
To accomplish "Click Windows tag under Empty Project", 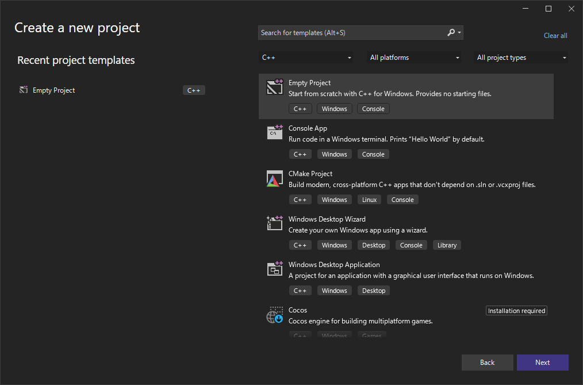I will [x=334, y=109].
